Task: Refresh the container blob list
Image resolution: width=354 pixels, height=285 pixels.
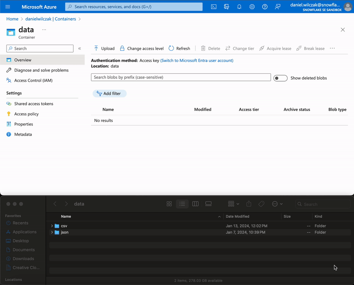Action: (x=180, y=49)
